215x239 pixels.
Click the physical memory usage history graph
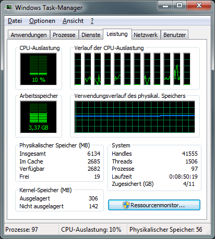(x=135, y=117)
